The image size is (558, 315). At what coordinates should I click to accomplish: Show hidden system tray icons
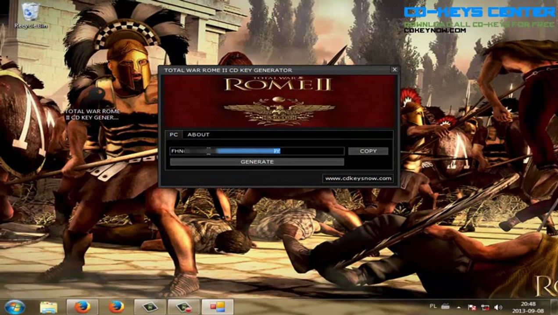tap(459, 308)
